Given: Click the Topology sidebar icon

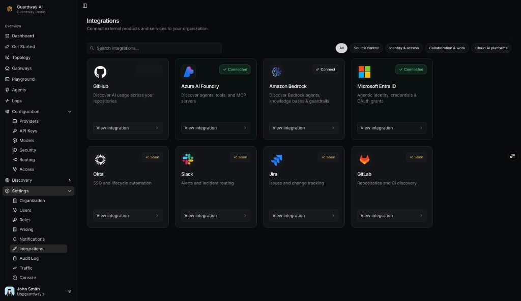Looking at the screenshot, I should [7, 57].
